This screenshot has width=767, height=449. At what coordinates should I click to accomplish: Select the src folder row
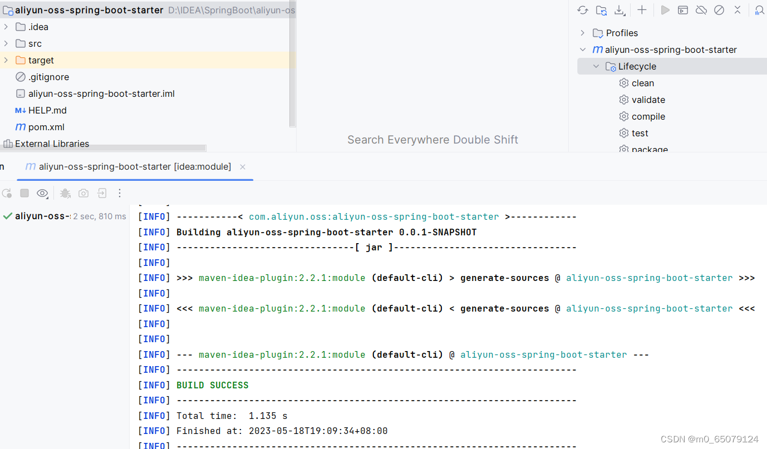(145, 43)
